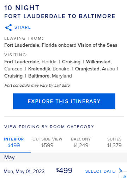Click Vision of the Seas ship name
Image resolution: width=127 pixels, height=178 pixels.
click(97, 45)
